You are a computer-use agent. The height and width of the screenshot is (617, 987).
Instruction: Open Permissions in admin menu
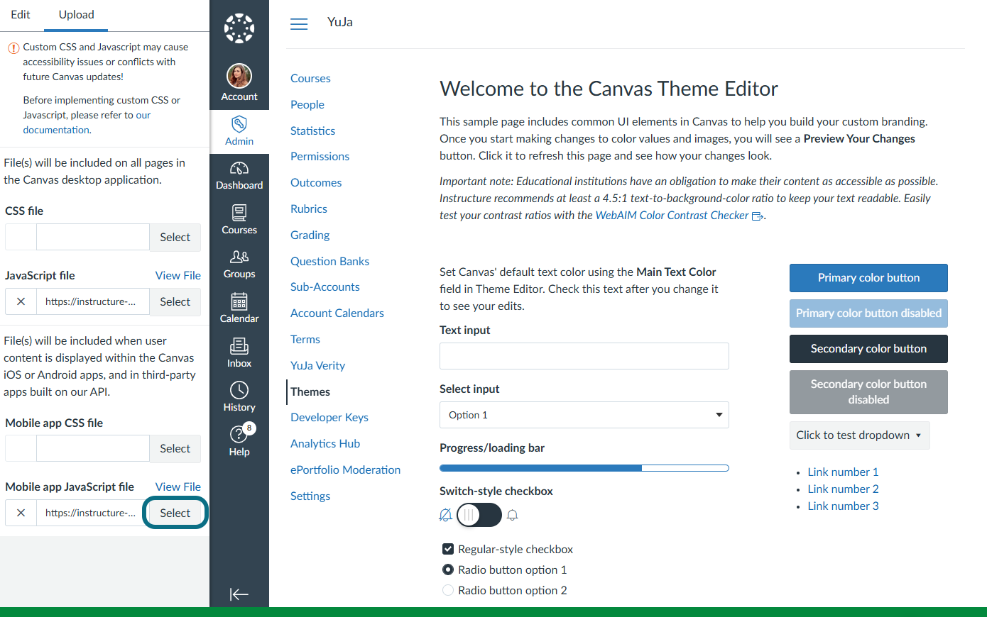[320, 156]
